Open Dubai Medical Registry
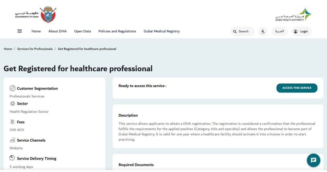This screenshot has width=327, height=172. [x=161, y=31]
